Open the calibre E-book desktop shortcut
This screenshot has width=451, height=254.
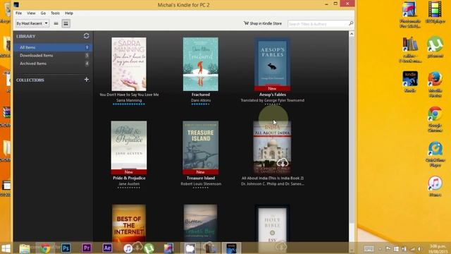point(410,49)
